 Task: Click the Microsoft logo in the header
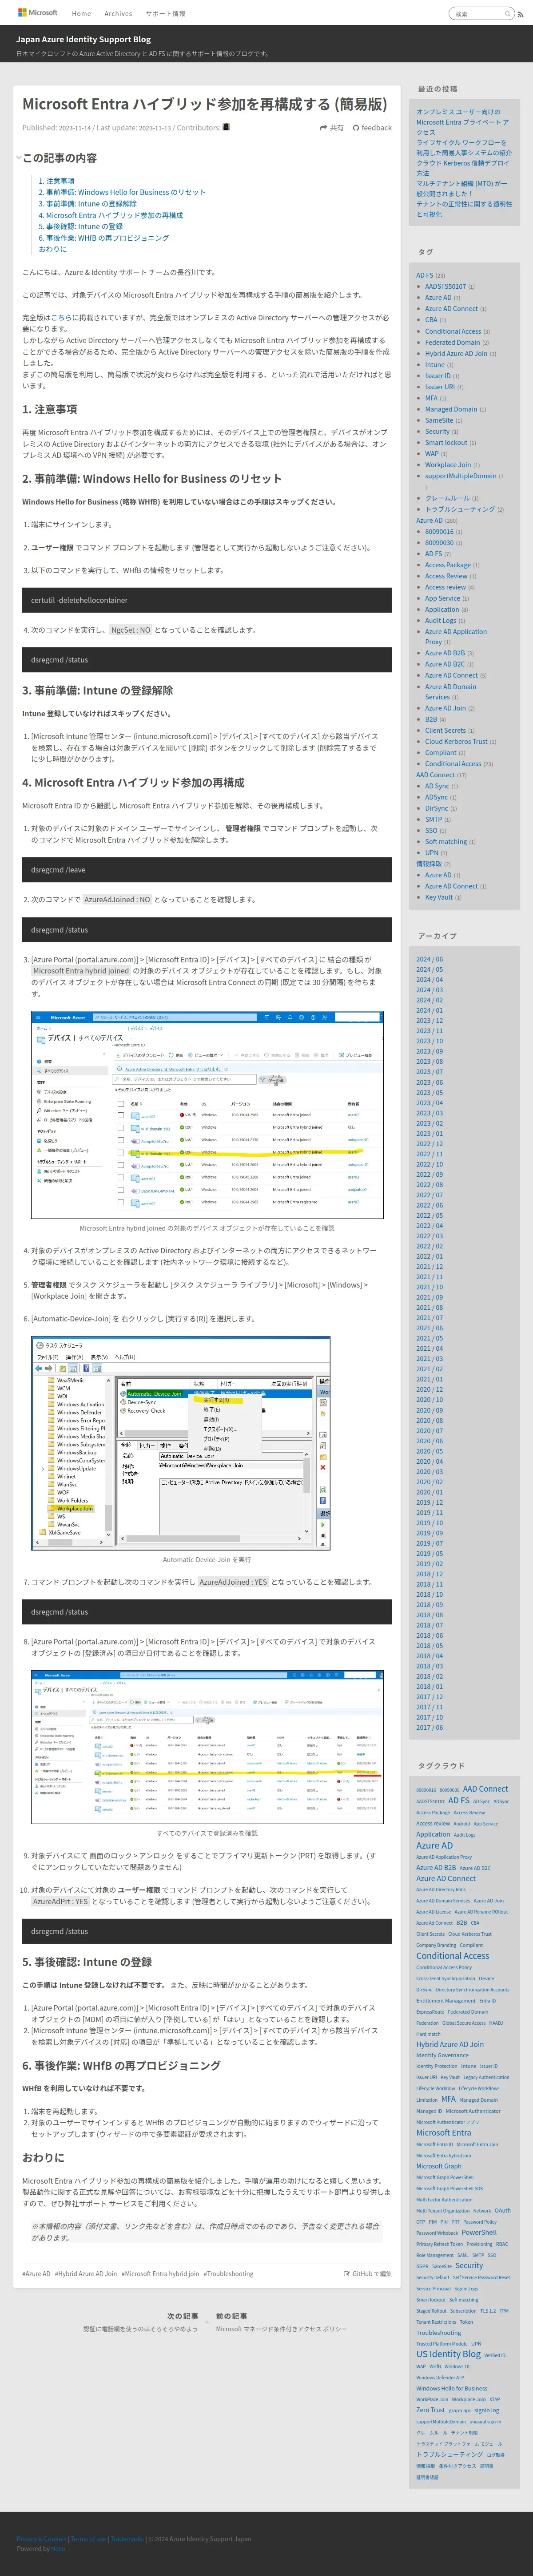click(x=38, y=13)
